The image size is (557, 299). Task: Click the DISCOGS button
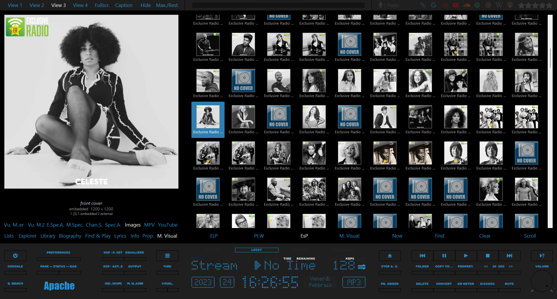(487, 284)
